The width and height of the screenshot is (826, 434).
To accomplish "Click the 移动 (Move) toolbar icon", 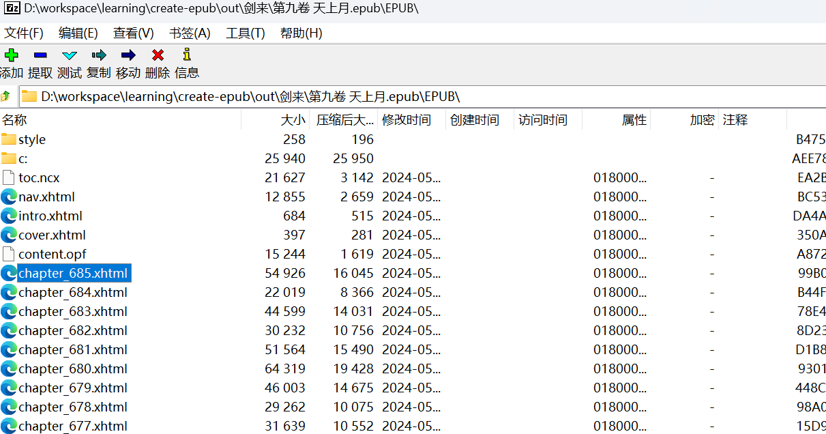I will pyautogui.click(x=128, y=56).
